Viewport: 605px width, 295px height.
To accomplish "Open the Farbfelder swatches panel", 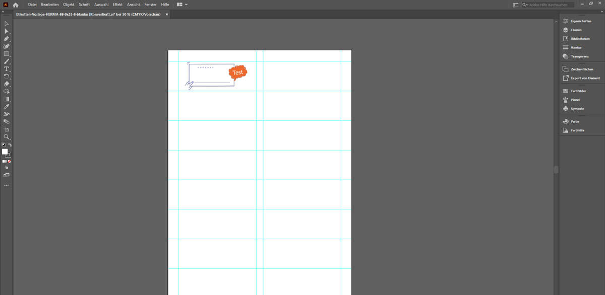I will [x=578, y=91].
